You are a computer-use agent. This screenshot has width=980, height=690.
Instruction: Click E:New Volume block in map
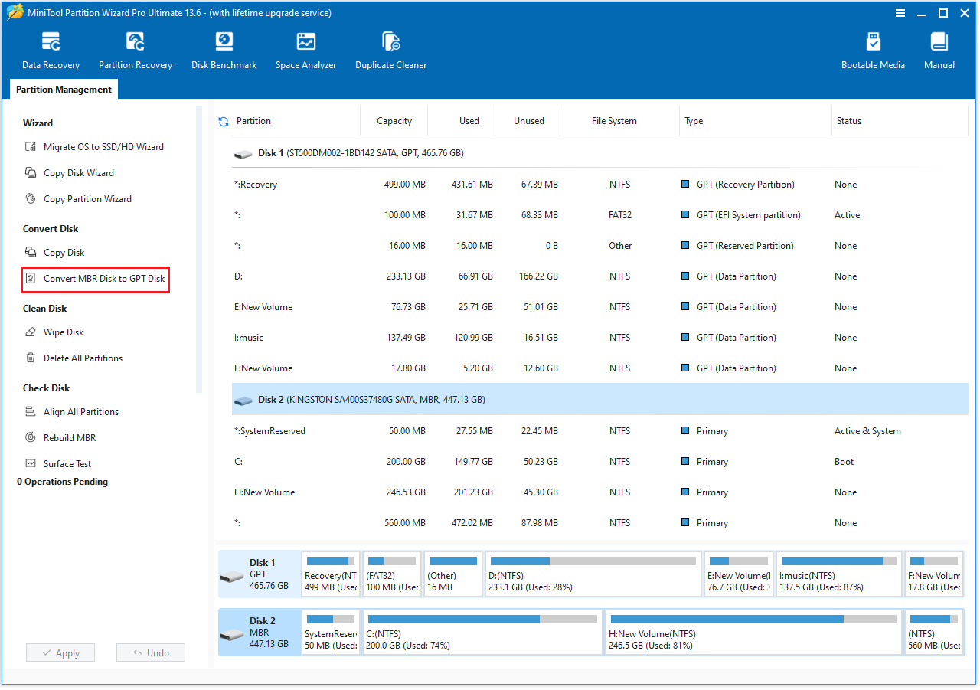739,574
